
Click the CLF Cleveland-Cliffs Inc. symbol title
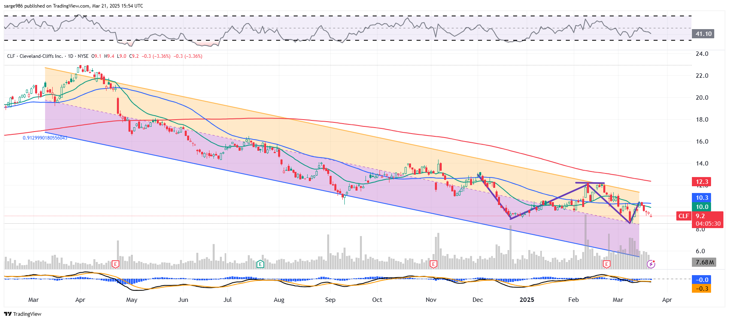35,56
